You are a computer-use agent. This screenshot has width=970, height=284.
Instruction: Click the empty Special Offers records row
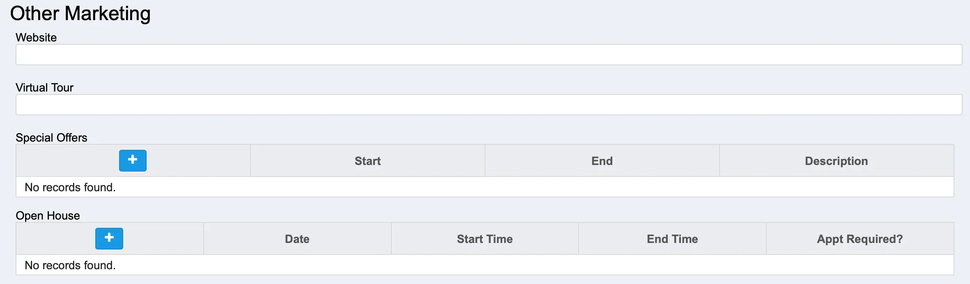pos(485,187)
